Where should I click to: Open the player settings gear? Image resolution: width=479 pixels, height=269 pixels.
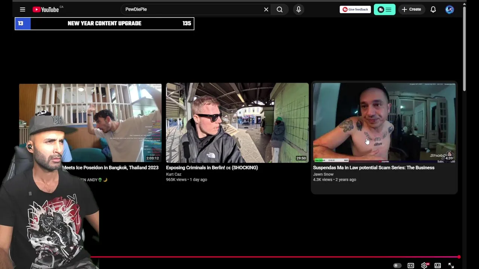pyautogui.click(x=424, y=266)
